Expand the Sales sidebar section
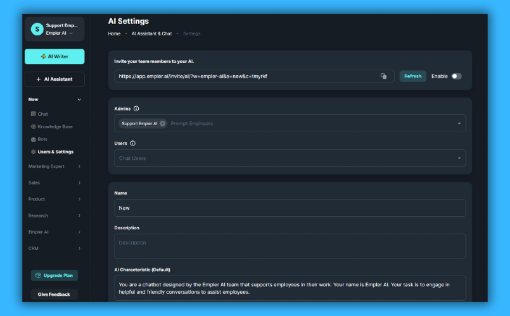 [79, 183]
